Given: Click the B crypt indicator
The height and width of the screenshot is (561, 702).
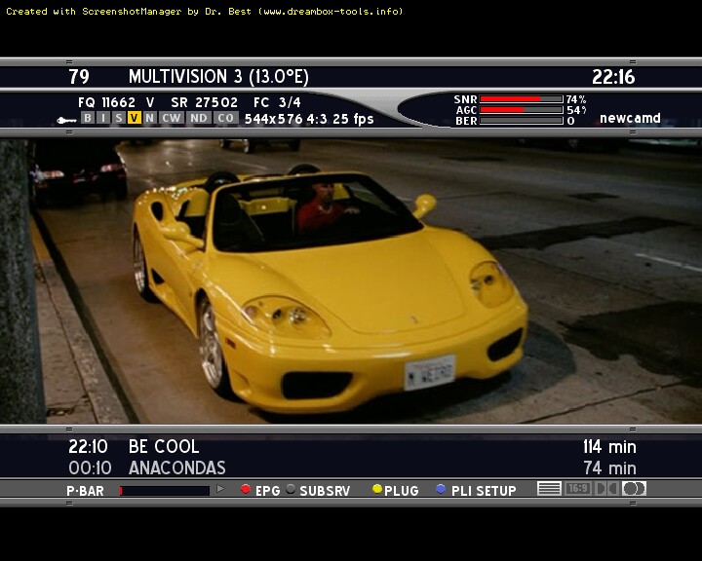Looking at the screenshot, I should point(88,118).
